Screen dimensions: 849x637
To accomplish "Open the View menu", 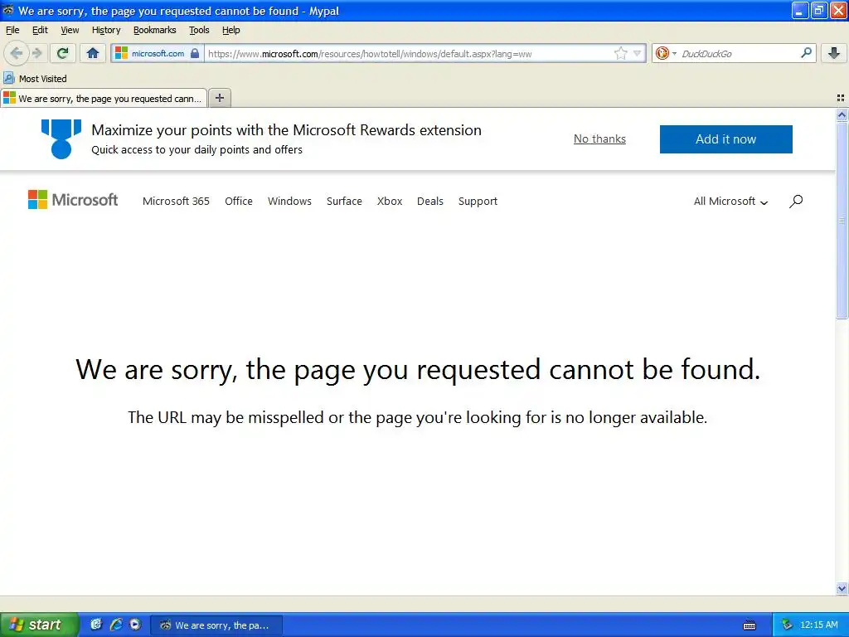I will pos(70,30).
